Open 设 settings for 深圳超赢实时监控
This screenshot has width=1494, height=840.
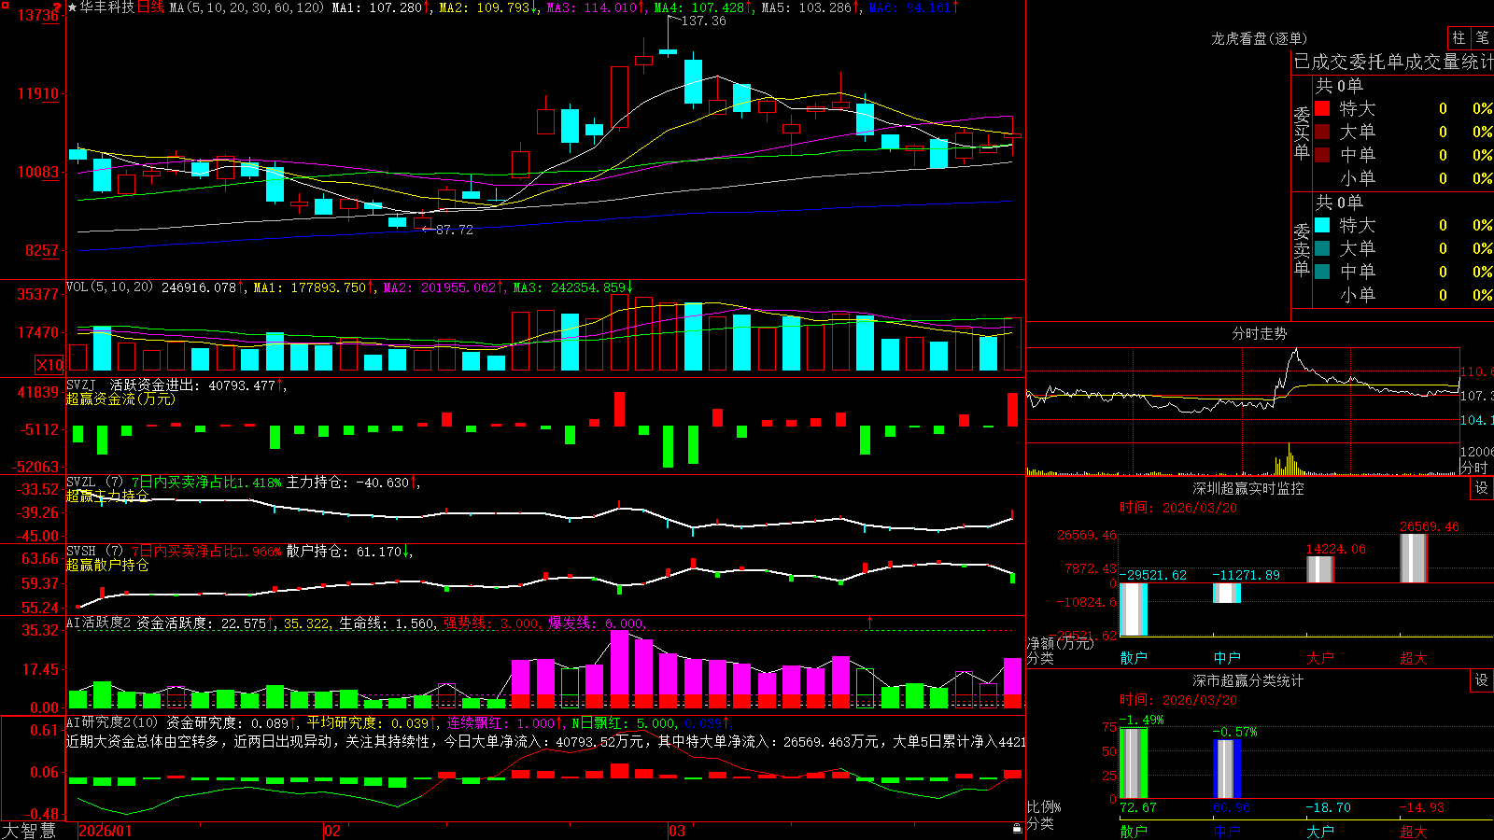click(x=1481, y=488)
